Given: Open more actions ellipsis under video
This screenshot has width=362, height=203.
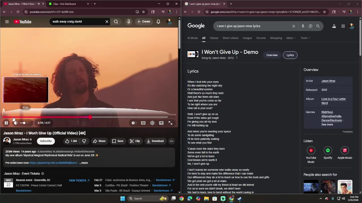Looking at the screenshot, I should (171, 141).
